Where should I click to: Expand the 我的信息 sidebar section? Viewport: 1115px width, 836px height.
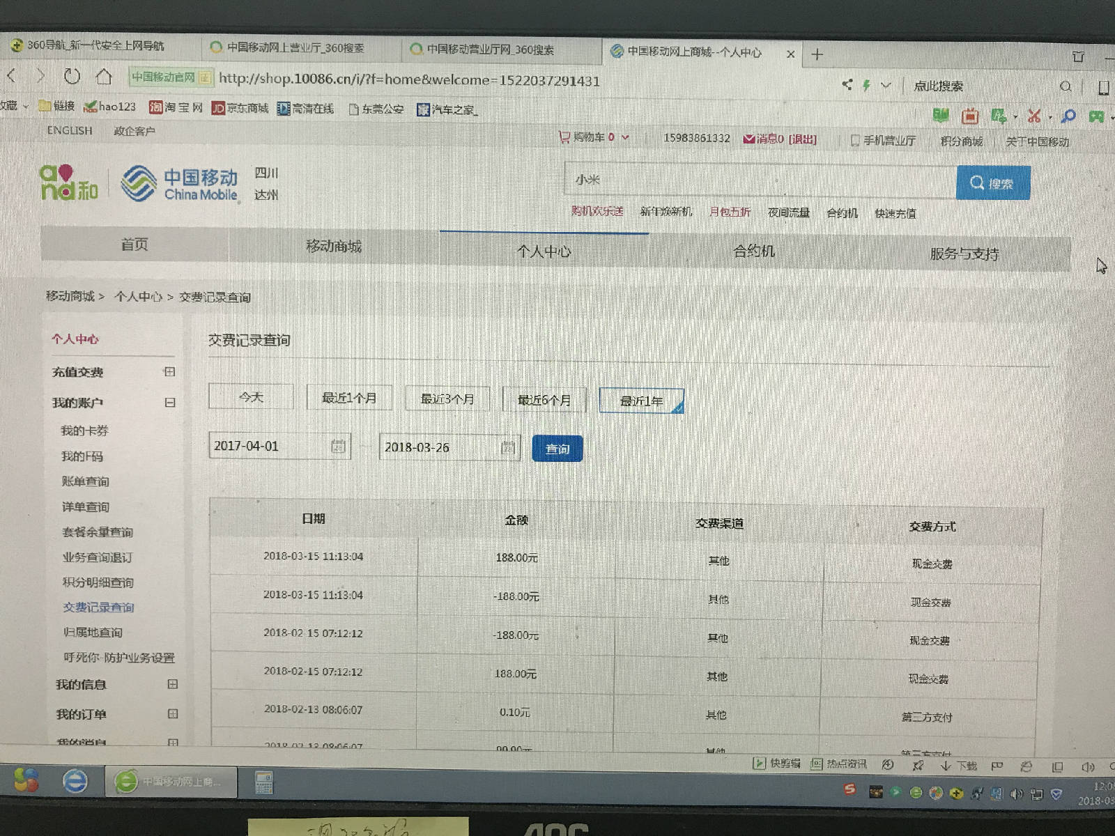point(172,684)
